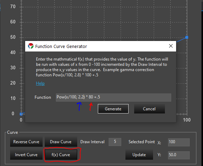This screenshot has height=166, width=203.
Task: Open the f(x) Curve generator
Action: pos(61,155)
